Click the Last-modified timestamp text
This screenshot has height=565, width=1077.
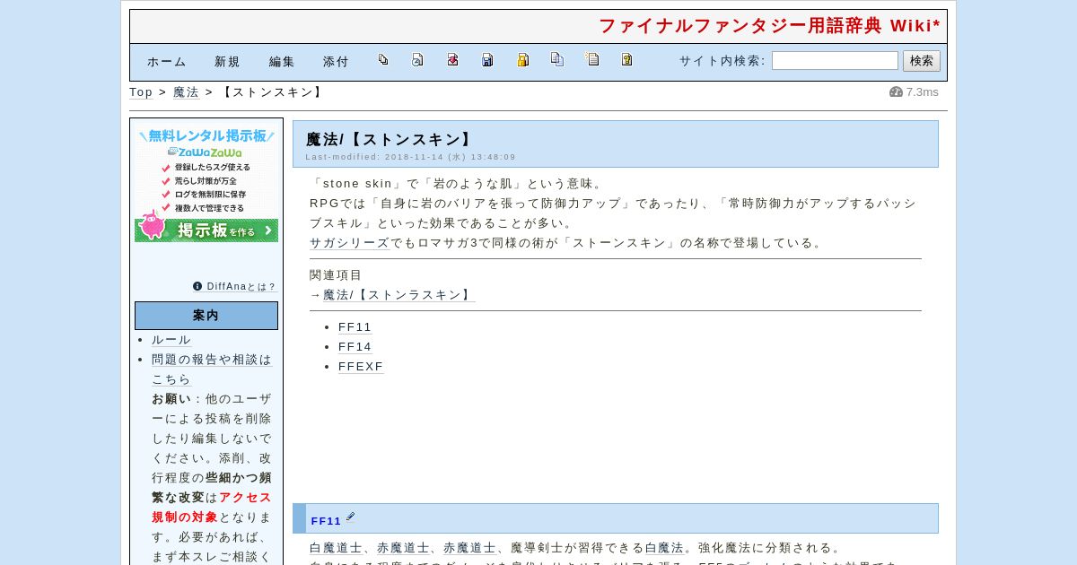click(x=410, y=157)
